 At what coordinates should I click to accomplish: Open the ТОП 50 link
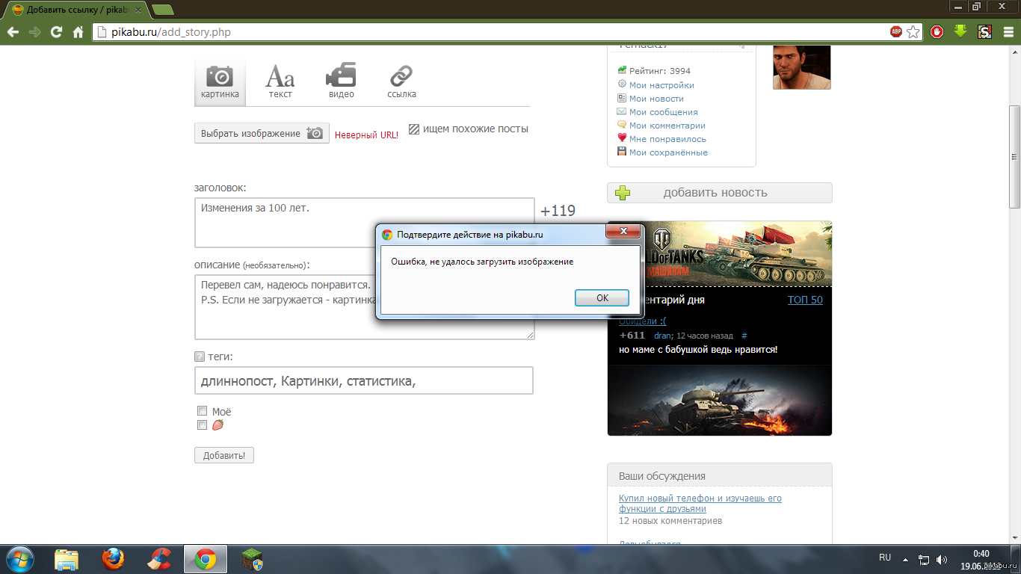(x=805, y=300)
